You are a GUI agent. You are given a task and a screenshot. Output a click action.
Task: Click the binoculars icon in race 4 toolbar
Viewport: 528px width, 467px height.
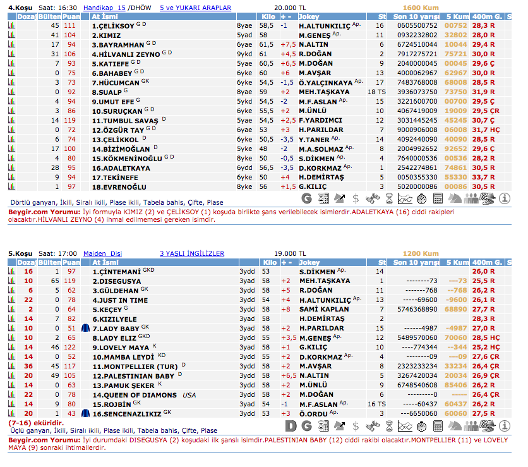coord(373,198)
